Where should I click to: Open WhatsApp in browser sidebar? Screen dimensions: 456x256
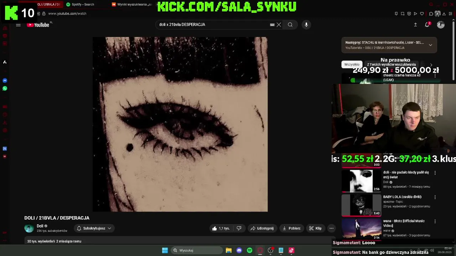point(5,89)
